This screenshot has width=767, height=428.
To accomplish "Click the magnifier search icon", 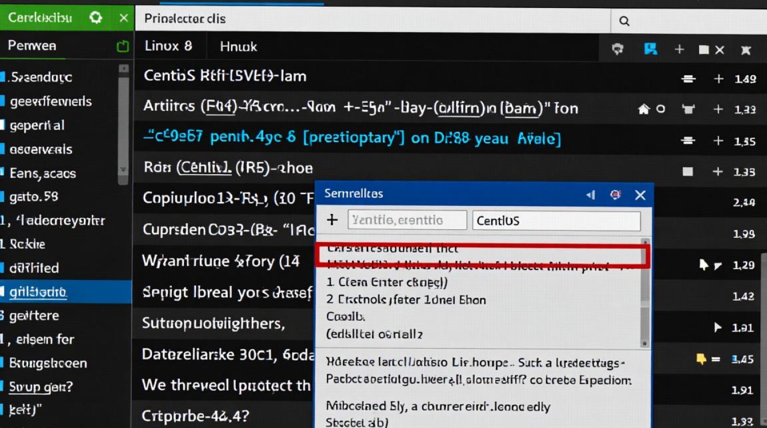I will pos(624,22).
